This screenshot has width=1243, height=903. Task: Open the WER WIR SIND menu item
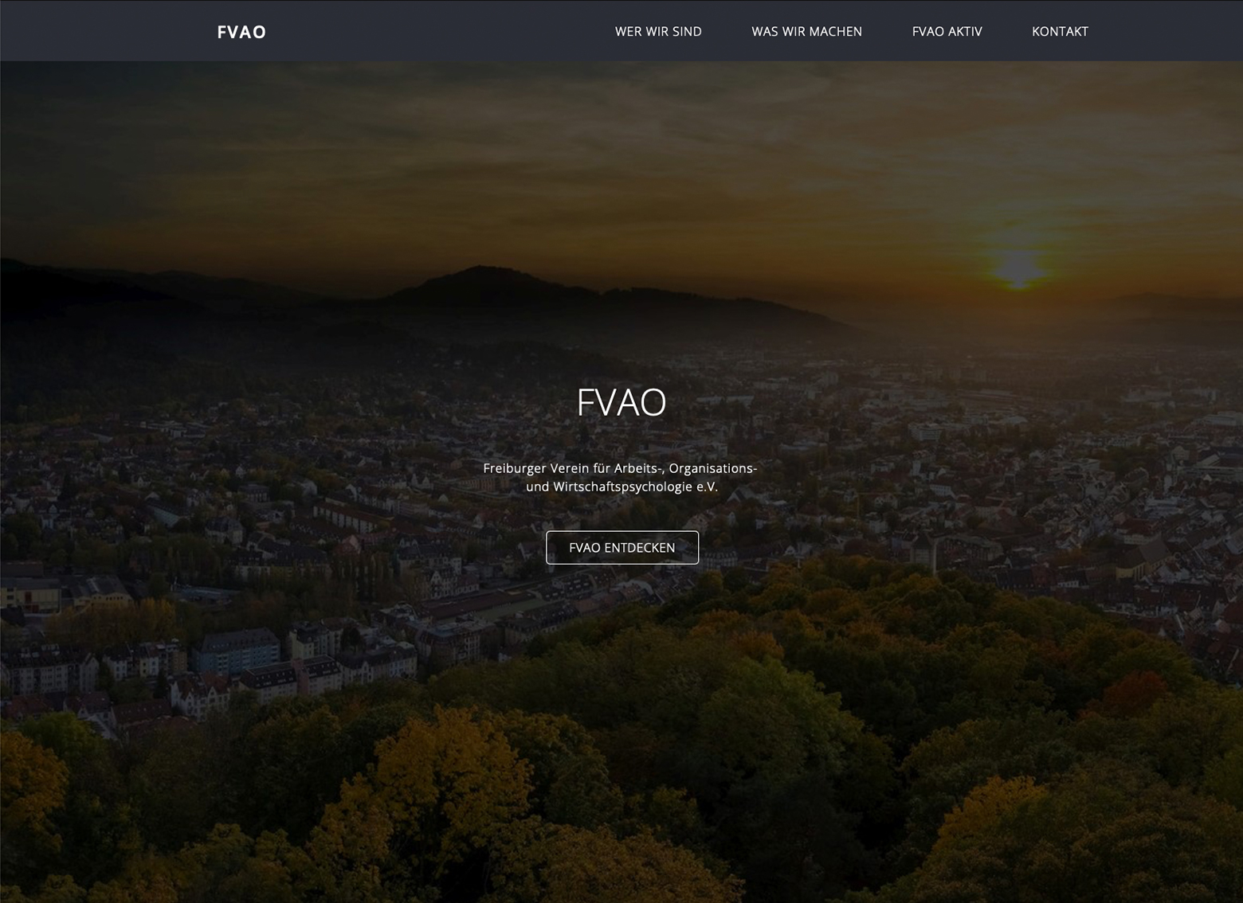(x=658, y=32)
